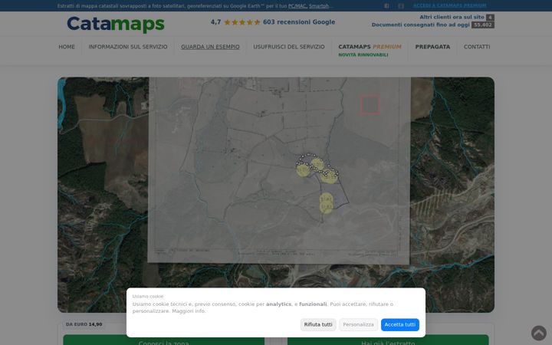Click Personalizza cookie button
Screen dimensions: 552x345
point(358,324)
